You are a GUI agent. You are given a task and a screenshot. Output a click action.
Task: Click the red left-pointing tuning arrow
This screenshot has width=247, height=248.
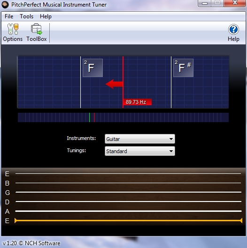click(114, 84)
